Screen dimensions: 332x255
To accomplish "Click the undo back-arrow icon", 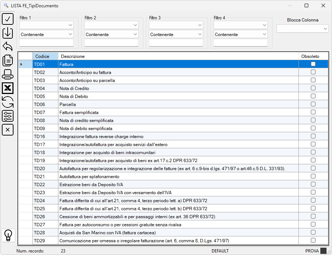I will 8,47.
